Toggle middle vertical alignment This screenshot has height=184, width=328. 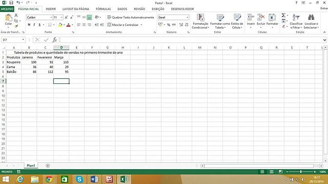click(x=84, y=17)
